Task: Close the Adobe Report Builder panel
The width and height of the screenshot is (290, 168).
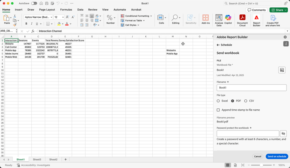Action: (x=285, y=37)
